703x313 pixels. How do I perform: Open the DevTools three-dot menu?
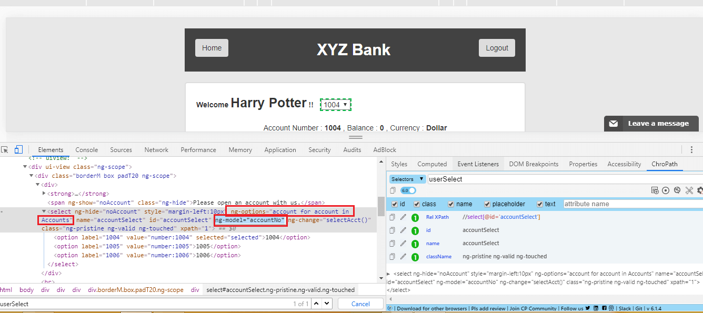[691, 149]
